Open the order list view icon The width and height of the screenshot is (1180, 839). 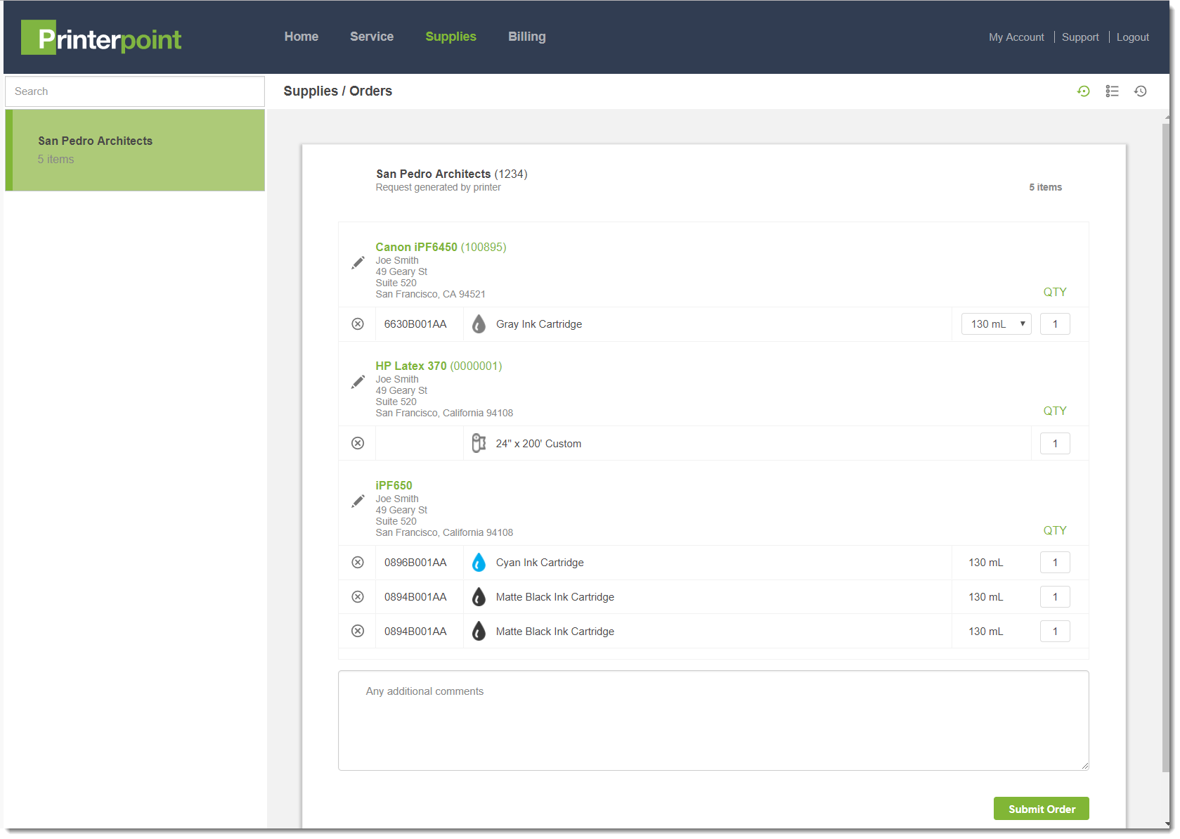click(1112, 91)
